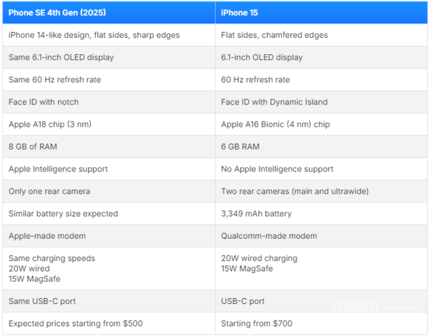Select the 8 GB of RAM cell
The height and width of the screenshot is (336, 429).
(x=109, y=147)
